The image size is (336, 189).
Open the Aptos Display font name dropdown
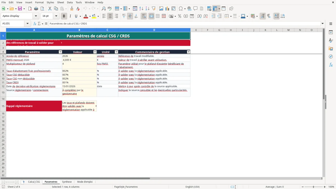tap(36, 16)
